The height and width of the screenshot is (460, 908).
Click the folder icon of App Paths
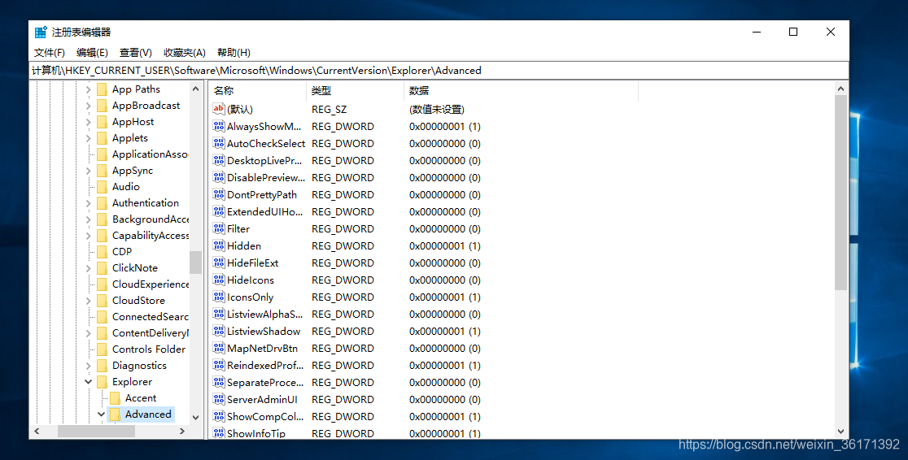102,89
